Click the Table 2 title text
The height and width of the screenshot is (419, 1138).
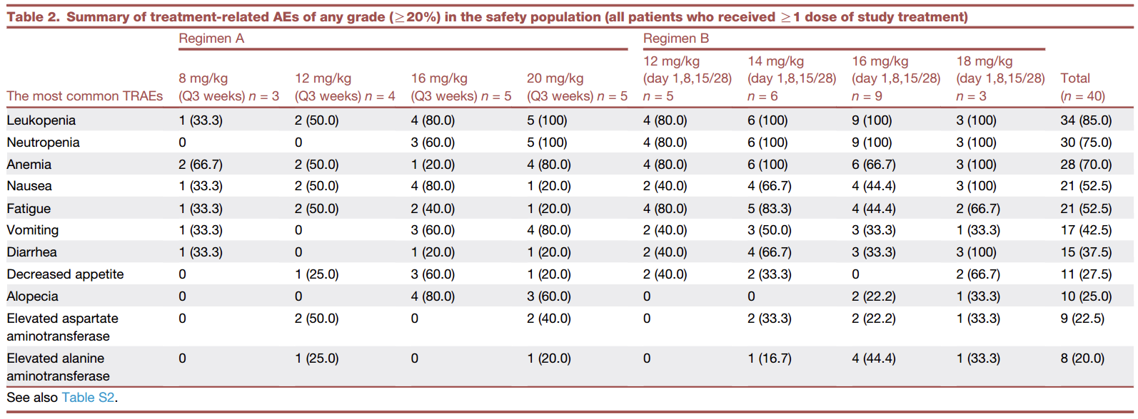487,16
